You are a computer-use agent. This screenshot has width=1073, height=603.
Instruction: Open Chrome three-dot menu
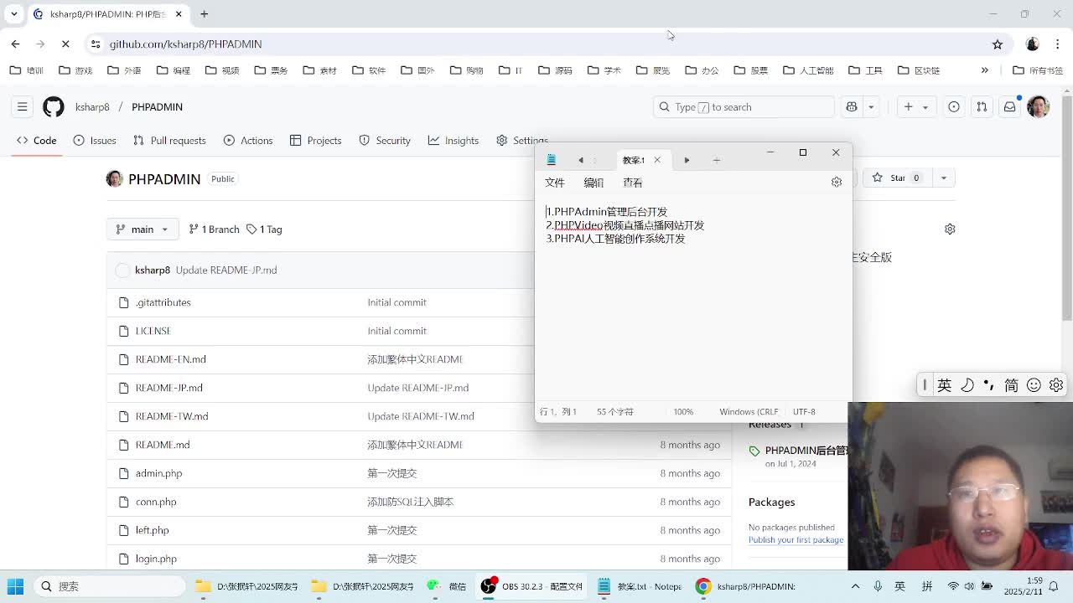coord(1057,44)
